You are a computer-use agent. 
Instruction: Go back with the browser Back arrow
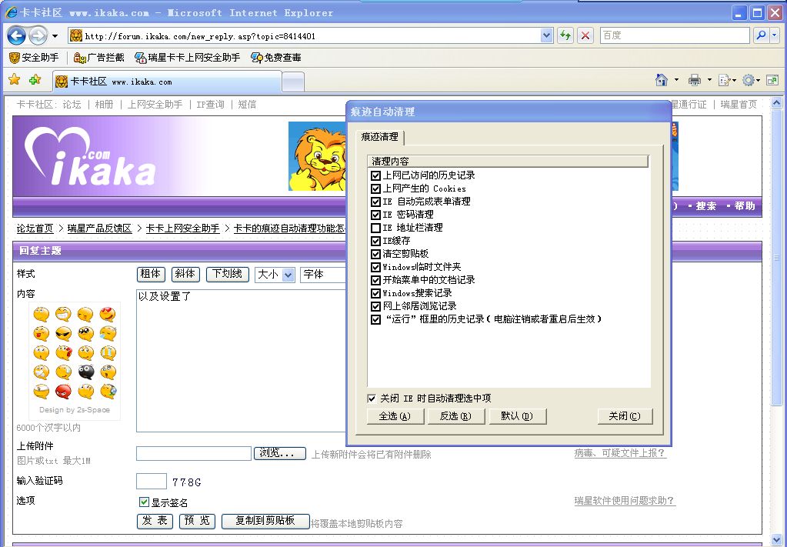pos(17,35)
